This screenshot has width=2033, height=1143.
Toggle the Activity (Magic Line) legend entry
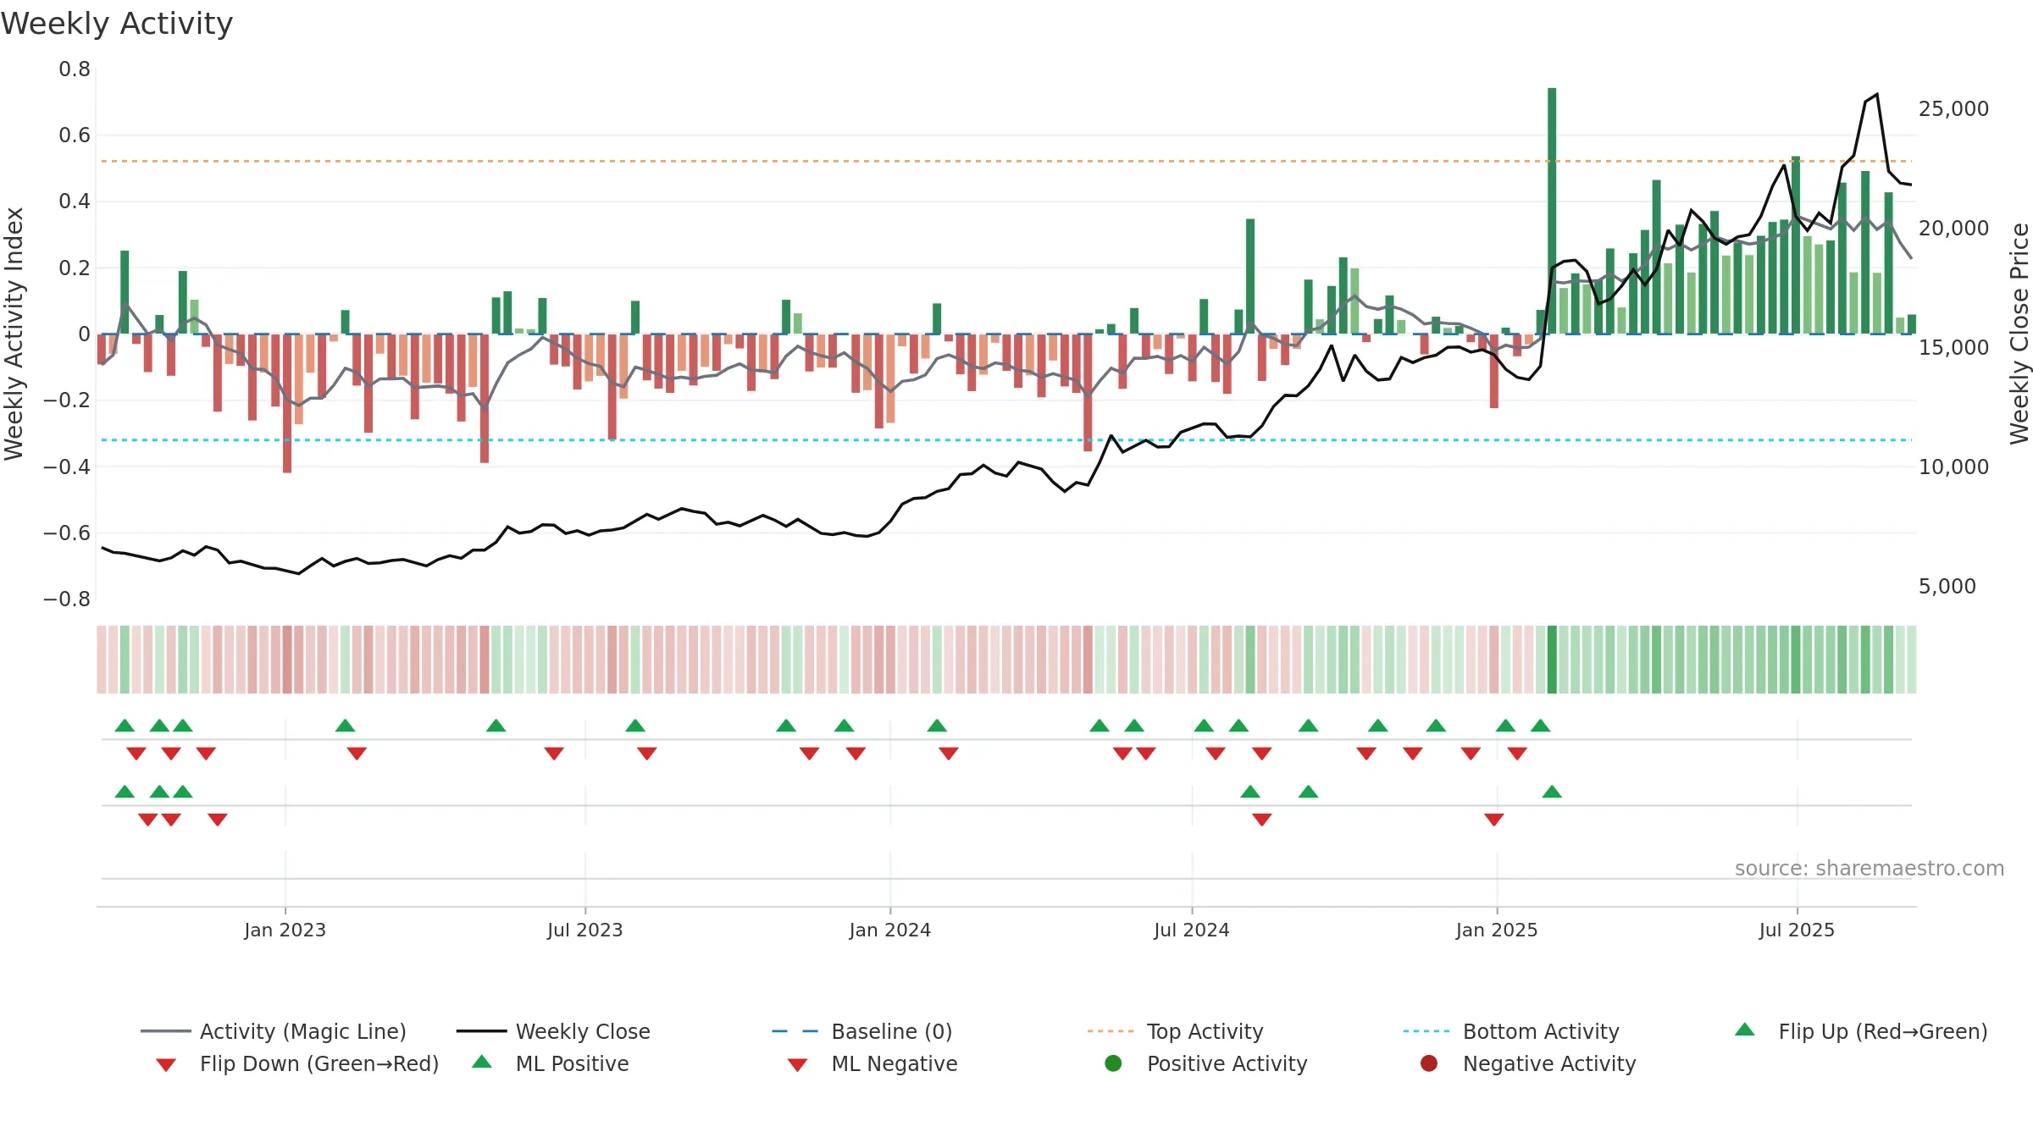click(274, 1031)
